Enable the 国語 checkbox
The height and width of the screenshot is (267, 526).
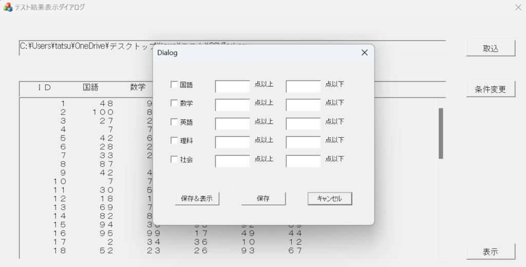174,85
